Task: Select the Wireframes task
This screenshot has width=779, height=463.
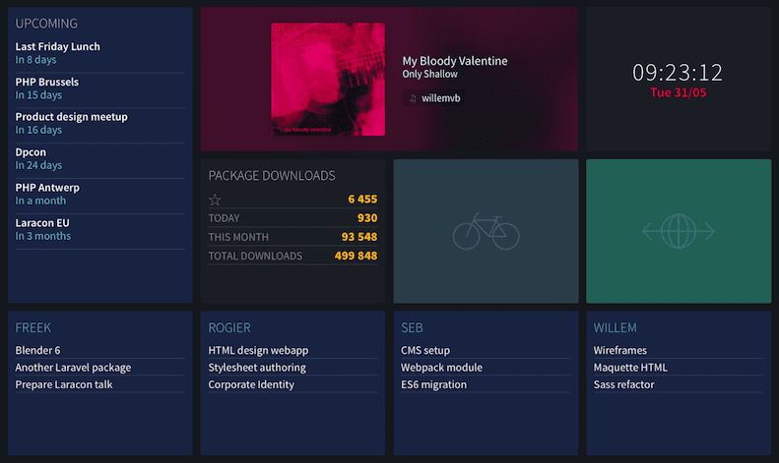Action: point(620,351)
